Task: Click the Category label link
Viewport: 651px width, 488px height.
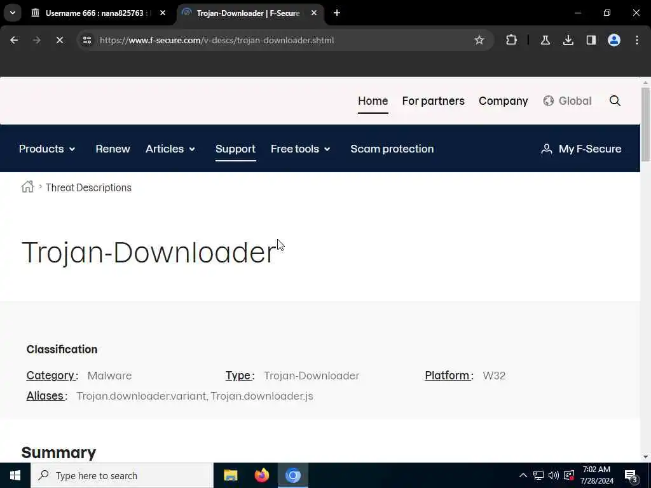Action: [x=51, y=376]
